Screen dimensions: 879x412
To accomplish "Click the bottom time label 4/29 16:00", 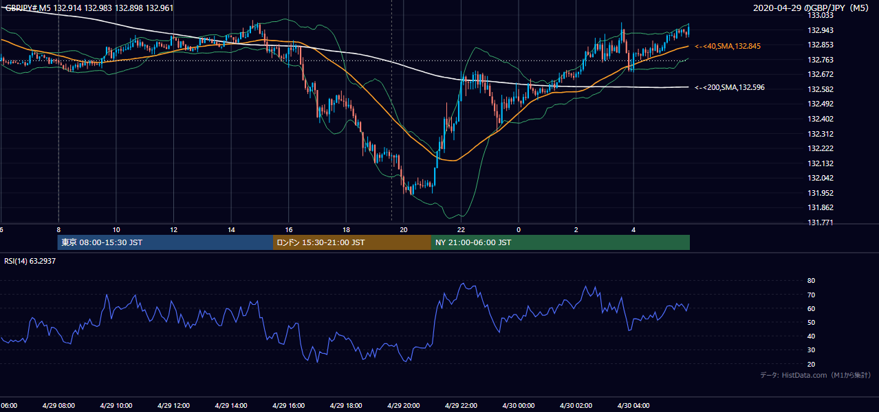I will pyautogui.click(x=288, y=405).
